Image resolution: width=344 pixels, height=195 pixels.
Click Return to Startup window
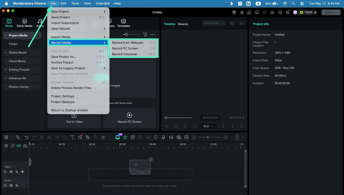tap(78, 110)
